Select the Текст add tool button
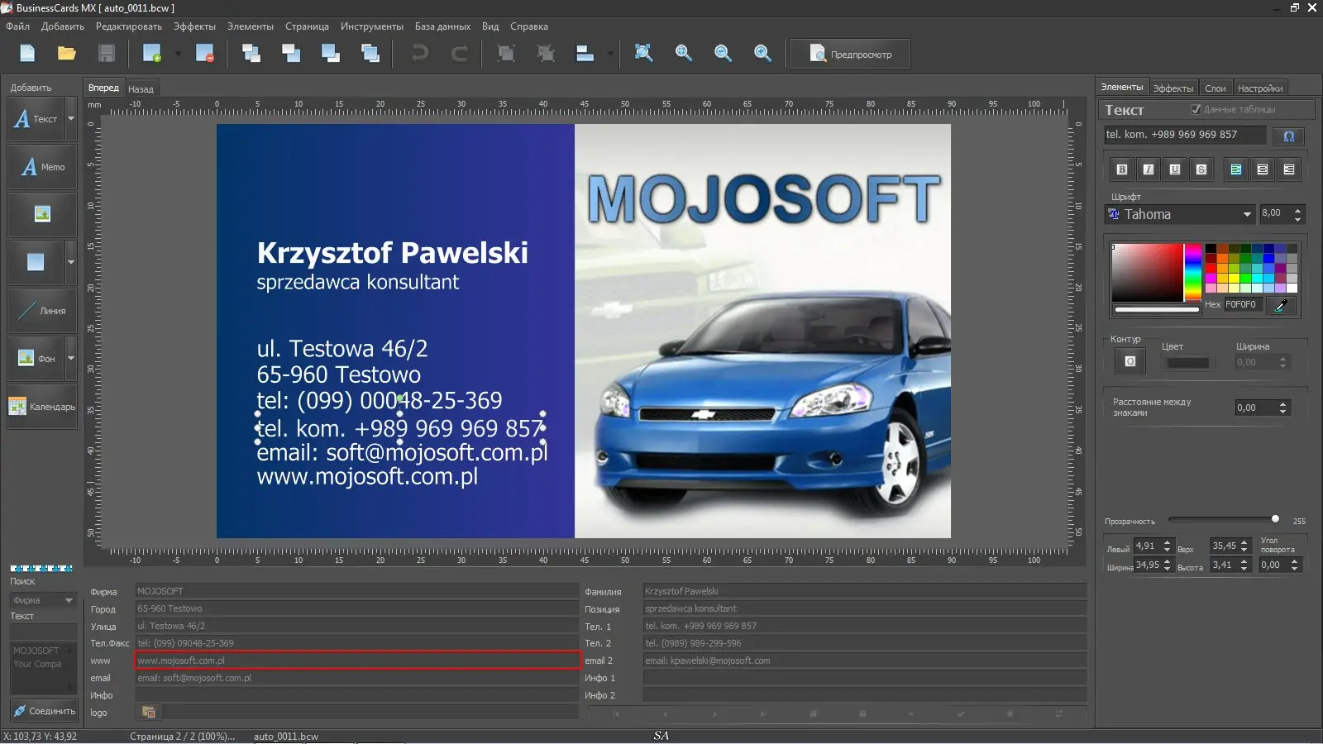Image resolution: width=1323 pixels, height=744 pixels. [37, 119]
